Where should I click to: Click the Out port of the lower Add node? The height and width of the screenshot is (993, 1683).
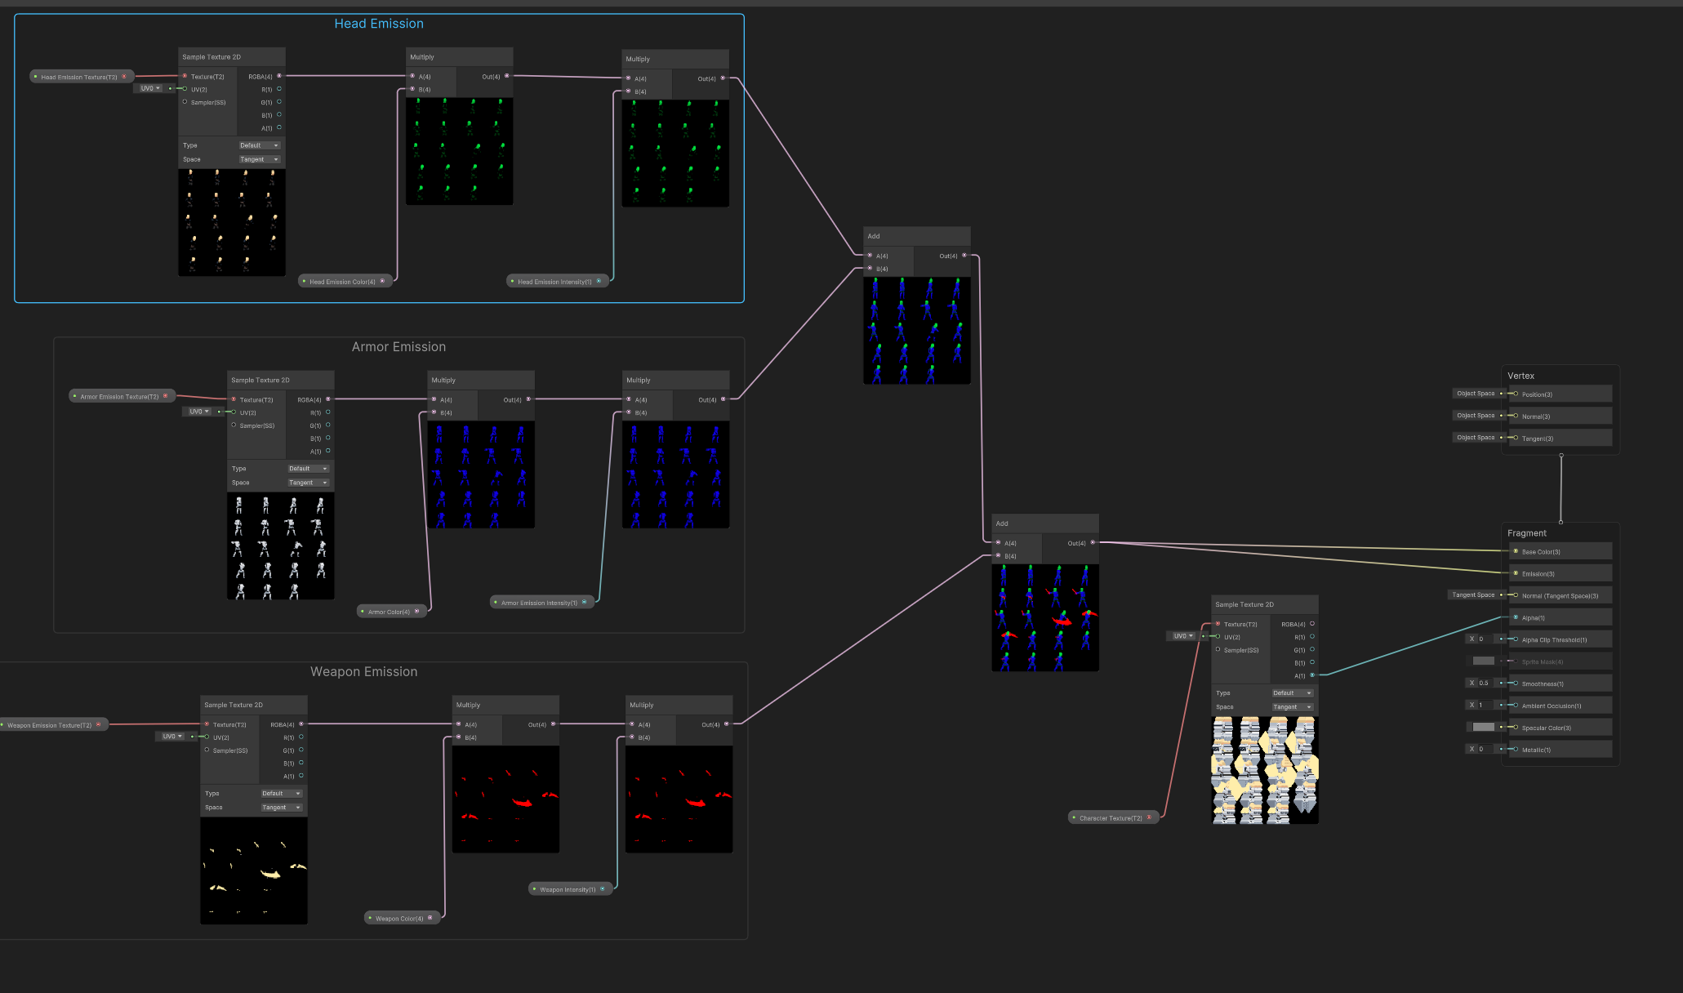click(1093, 542)
